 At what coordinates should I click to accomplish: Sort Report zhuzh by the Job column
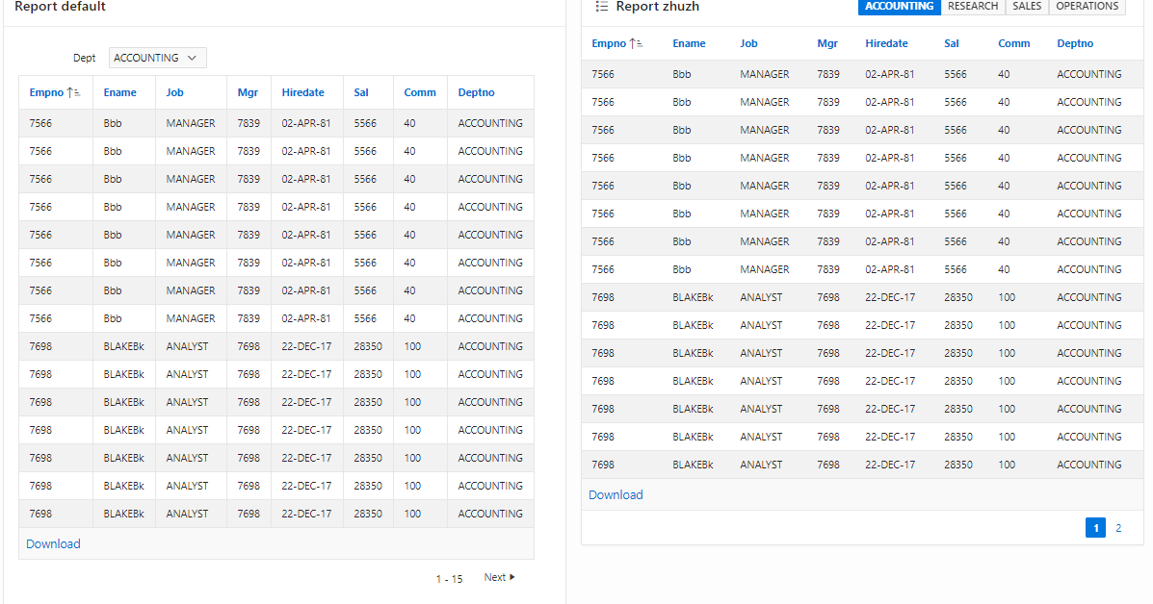[751, 43]
